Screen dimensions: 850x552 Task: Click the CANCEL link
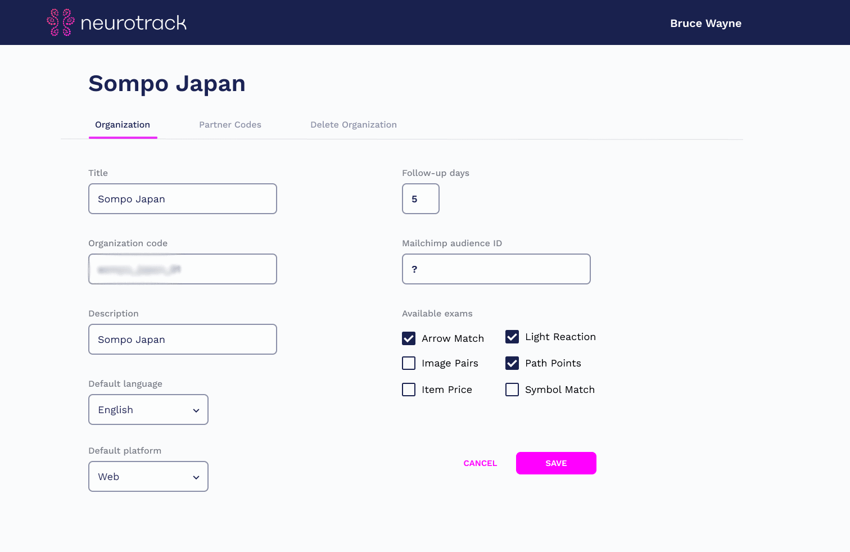(480, 463)
